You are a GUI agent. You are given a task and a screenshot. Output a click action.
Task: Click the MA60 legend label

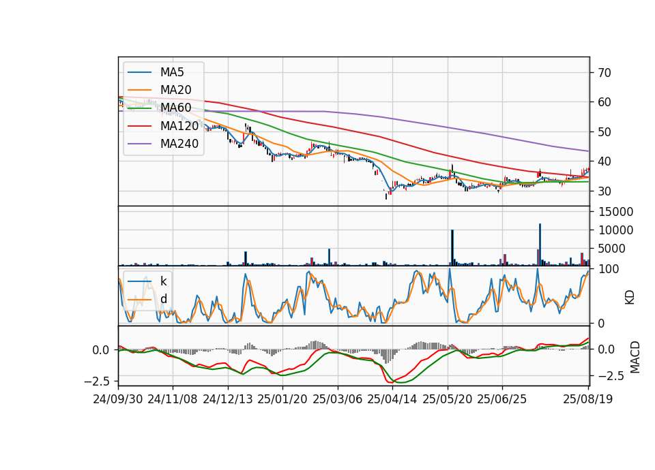click(175, 108)
